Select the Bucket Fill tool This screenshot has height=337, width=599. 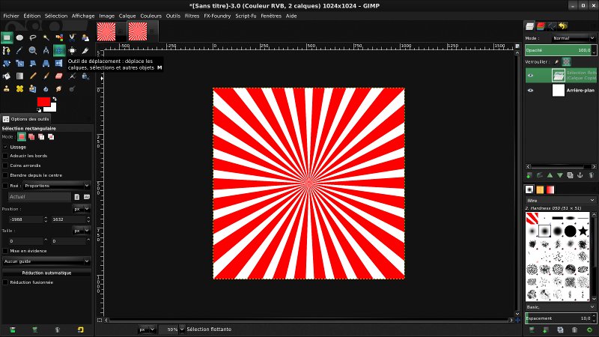[x=7, y=76]
